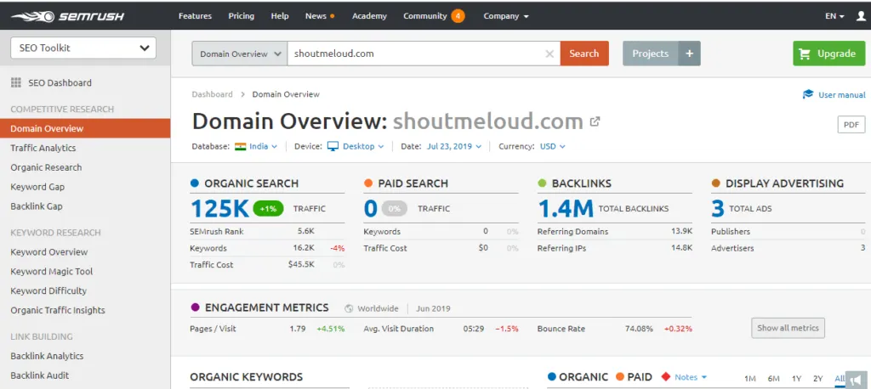Open Community in the top menu

coord(425,16)
